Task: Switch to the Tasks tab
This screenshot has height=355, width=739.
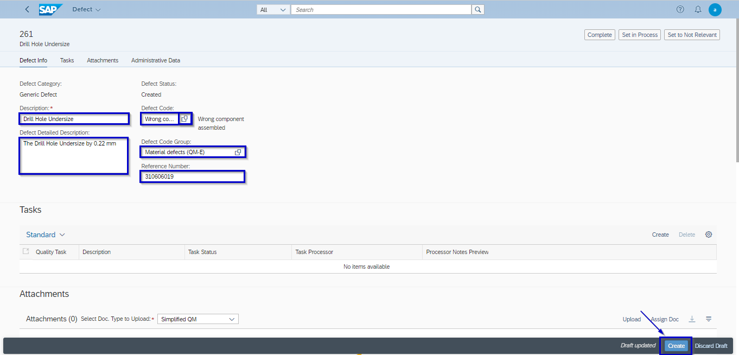Action: coord(67,60)
